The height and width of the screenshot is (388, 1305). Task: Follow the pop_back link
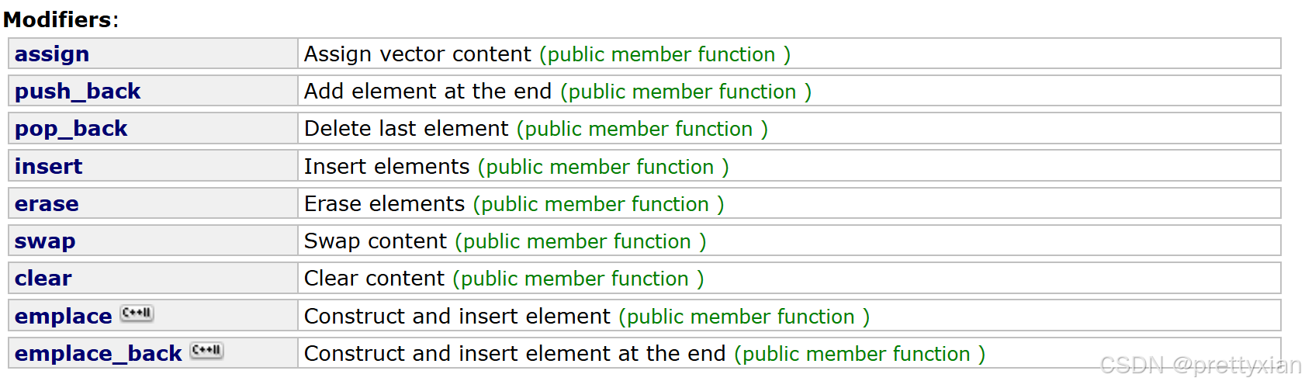coord(71,128)
